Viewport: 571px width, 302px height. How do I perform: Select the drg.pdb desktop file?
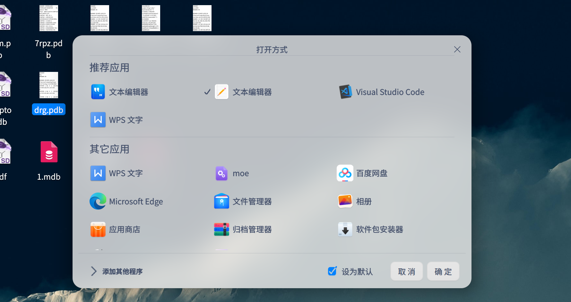coord(49,93)
